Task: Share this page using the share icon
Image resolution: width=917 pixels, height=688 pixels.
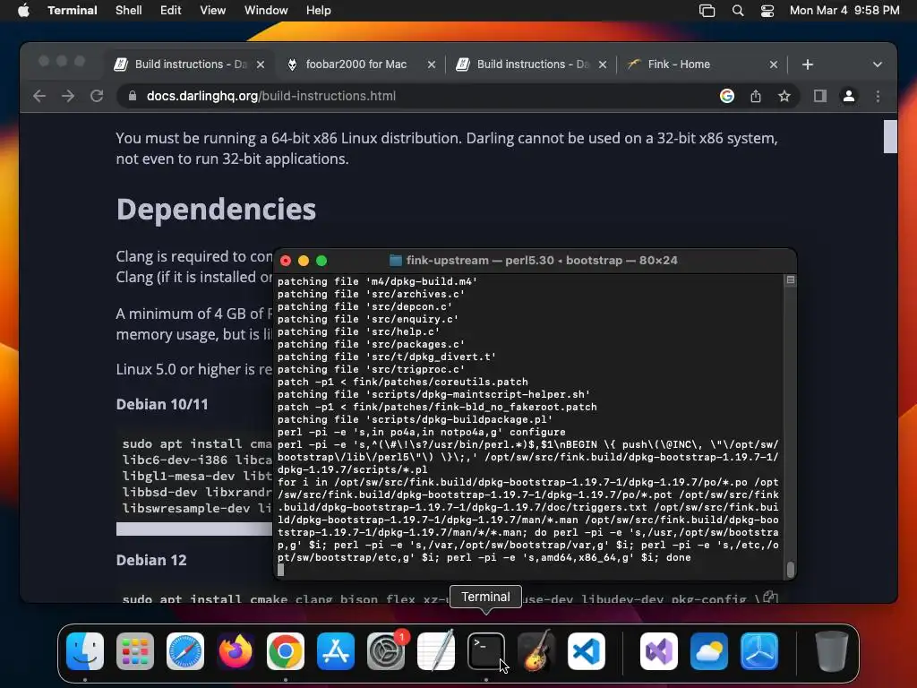Action: pos(756,96)
